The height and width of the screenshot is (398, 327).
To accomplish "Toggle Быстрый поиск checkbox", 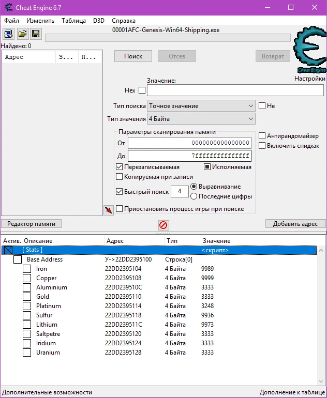I will [119, 192].
